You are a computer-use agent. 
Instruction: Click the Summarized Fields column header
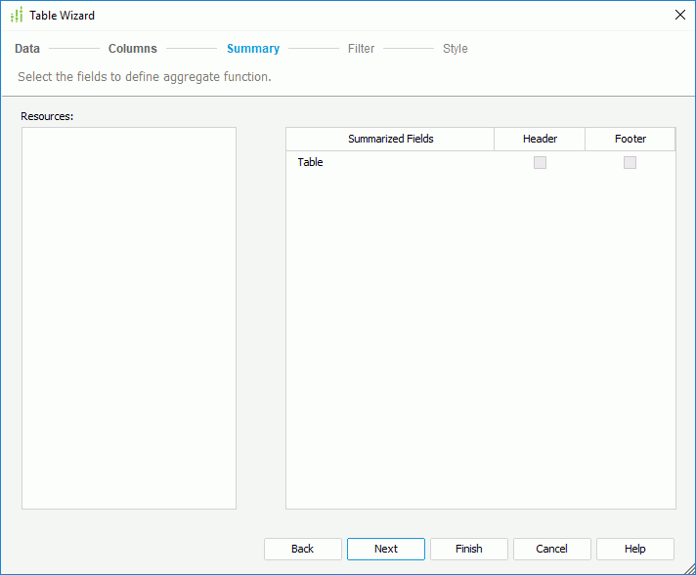(390, 140)
